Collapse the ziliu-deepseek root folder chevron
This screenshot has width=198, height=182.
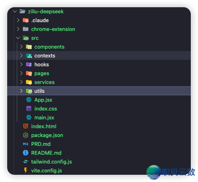[15, 12]
